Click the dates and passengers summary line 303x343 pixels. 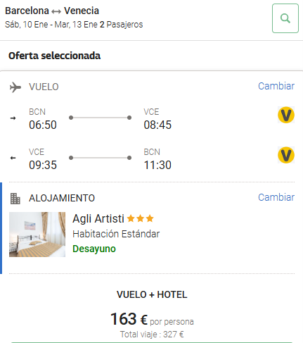(74, 25)
